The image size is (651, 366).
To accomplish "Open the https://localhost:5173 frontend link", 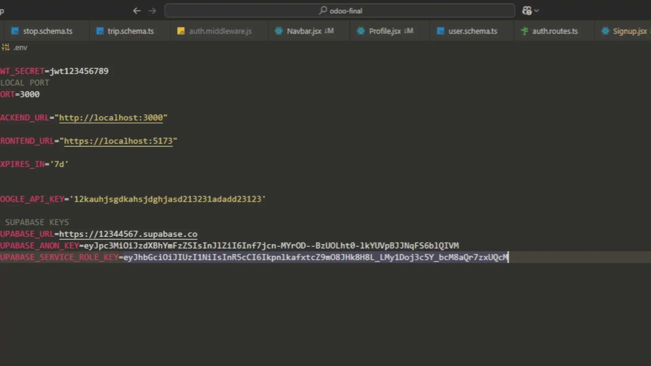I will click(x=119, y=141).
